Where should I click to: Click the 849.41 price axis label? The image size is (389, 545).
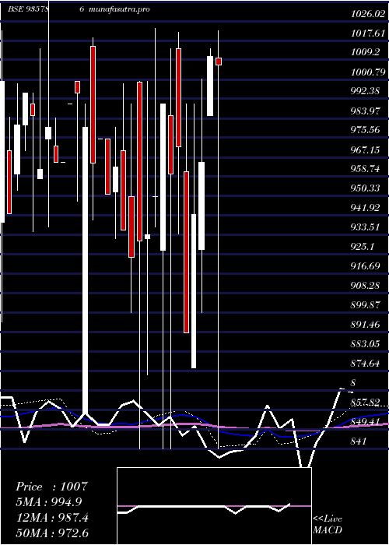point(366,422)
